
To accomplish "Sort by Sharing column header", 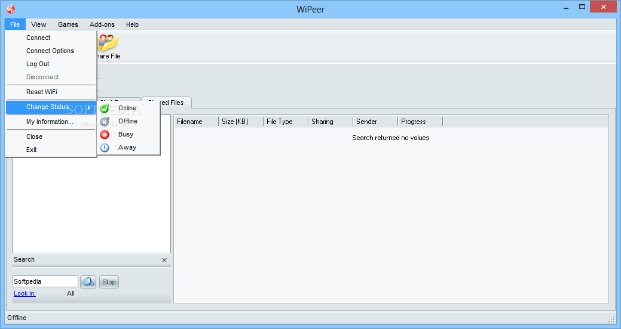I will pyautogui.click(x=331, y=122).
